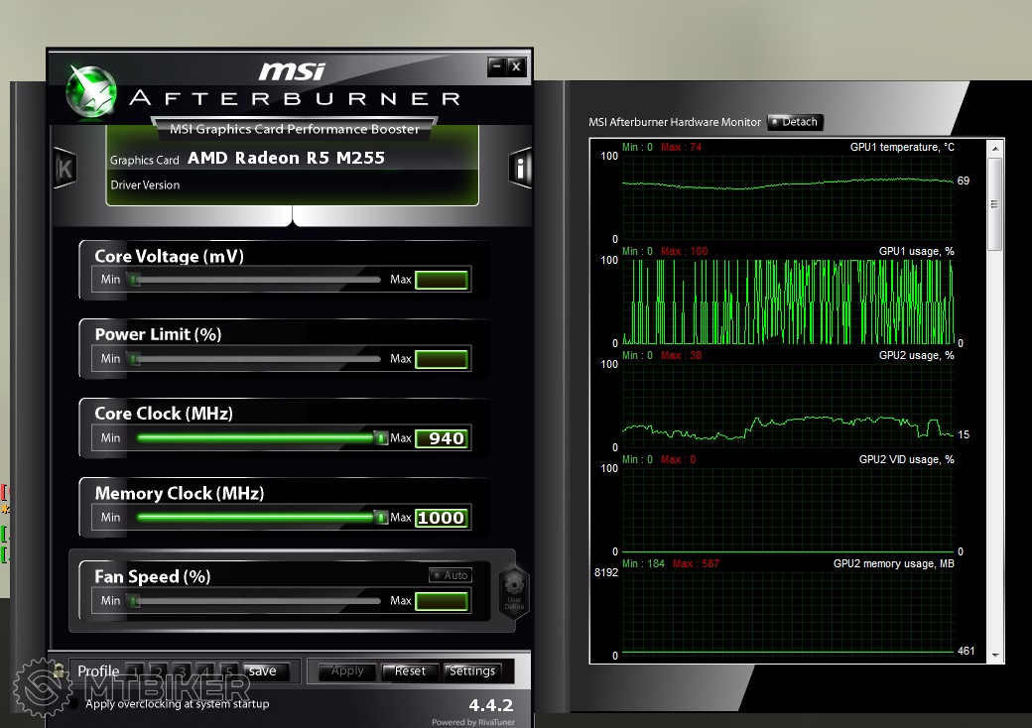Image resolution: width=1032 pixels, height=728 pixels.
Task: Toggle Auto fan speed mode
Action: click(x=450, y=575)
